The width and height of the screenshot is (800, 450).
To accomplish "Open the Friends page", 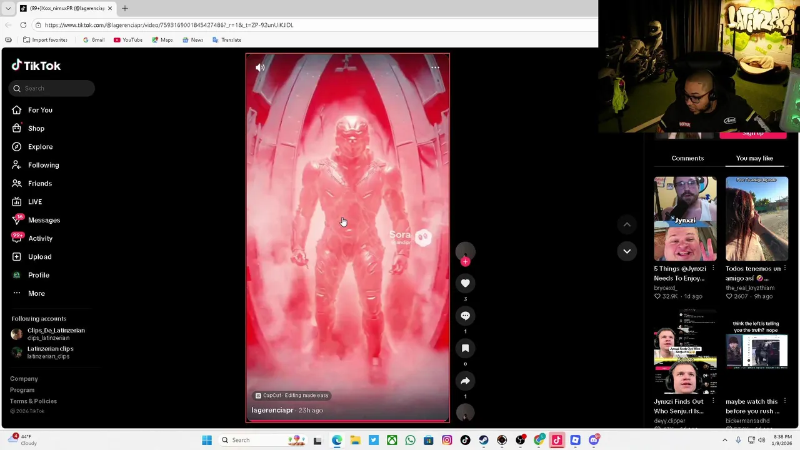I will coord(40,183).
